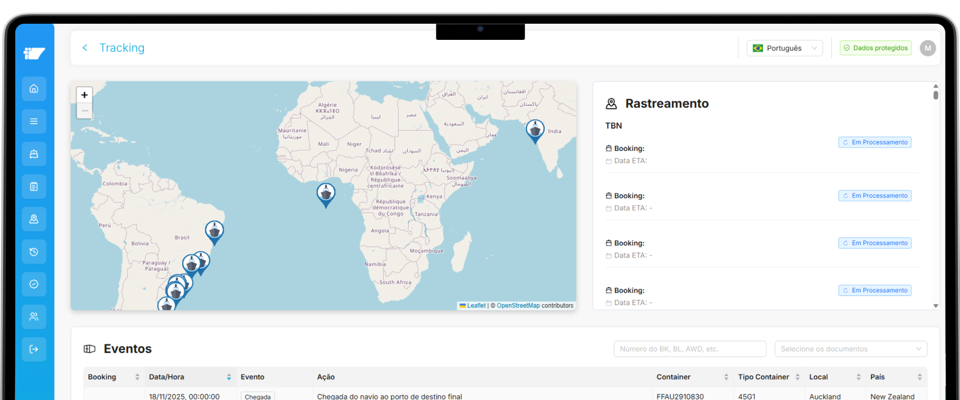960x400 pixels.
Task: Click the hamburger list icon in sidebar
Action: click(34, 121)
